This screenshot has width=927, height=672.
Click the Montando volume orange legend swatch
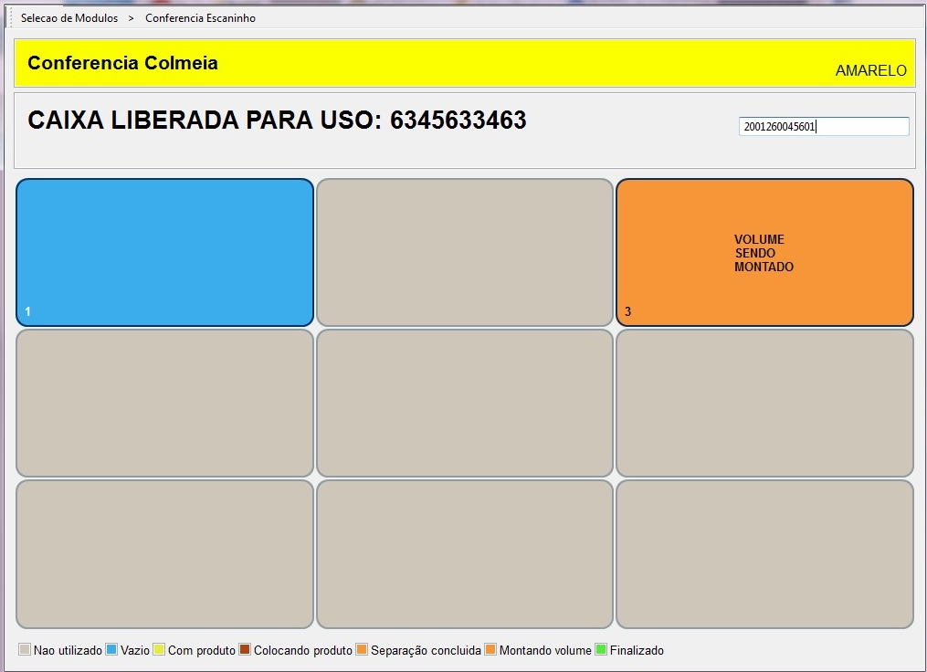[490, 649]
